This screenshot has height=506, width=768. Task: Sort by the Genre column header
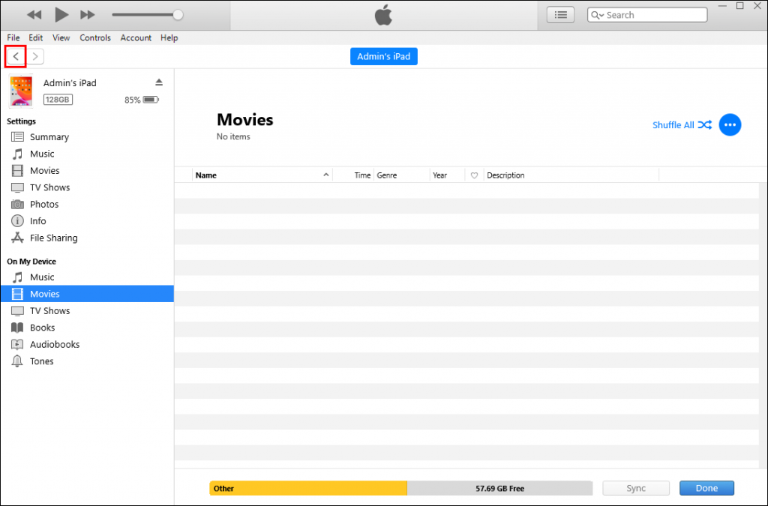(x=402, y=175)
